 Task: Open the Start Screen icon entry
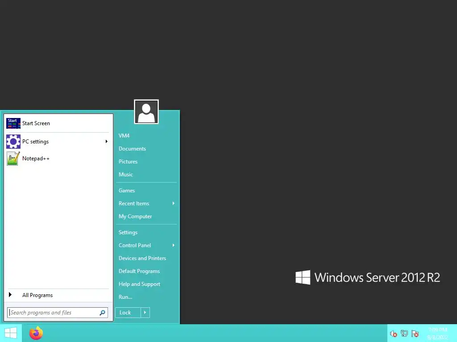point(13,123)
